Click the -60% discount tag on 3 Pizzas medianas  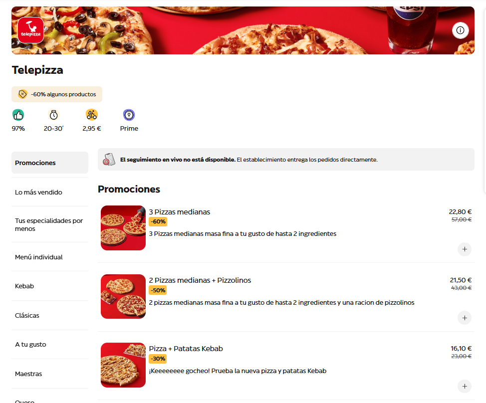(158, 222)
